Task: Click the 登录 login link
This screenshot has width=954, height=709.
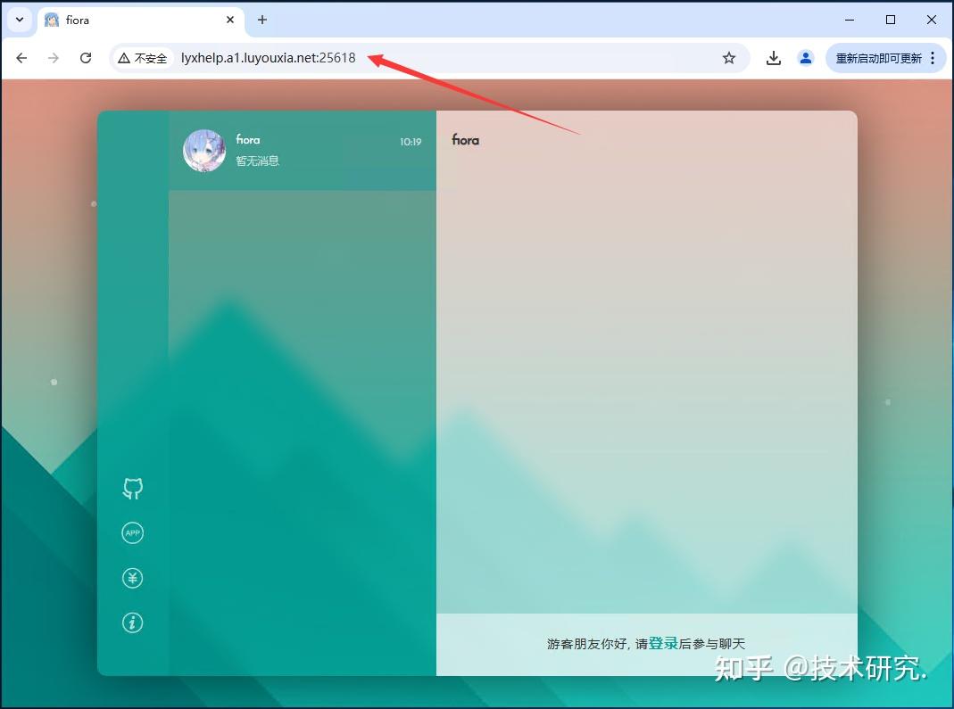Action: click(663, 643)
